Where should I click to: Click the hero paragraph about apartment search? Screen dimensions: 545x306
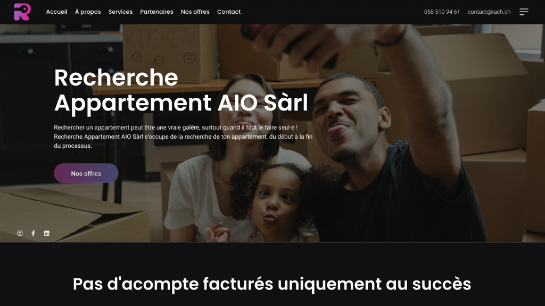pyautogui.click(x=183, y=137)
